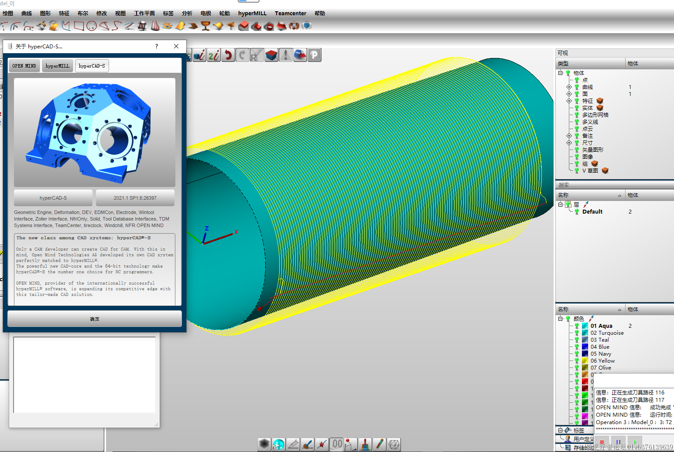Toggle visibility bulb for 曲线
The width and height of the screenshot is (674, 452).
coord(577,87)
